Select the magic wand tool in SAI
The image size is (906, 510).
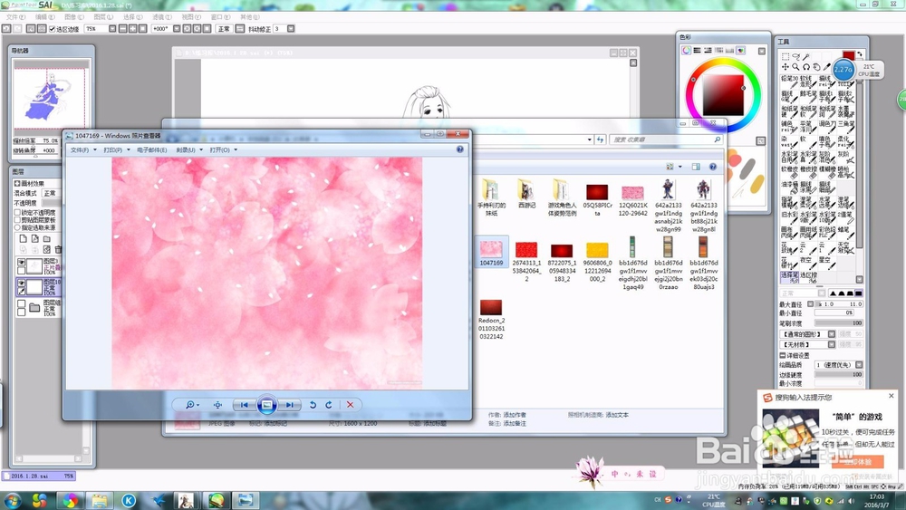[806, 56]
